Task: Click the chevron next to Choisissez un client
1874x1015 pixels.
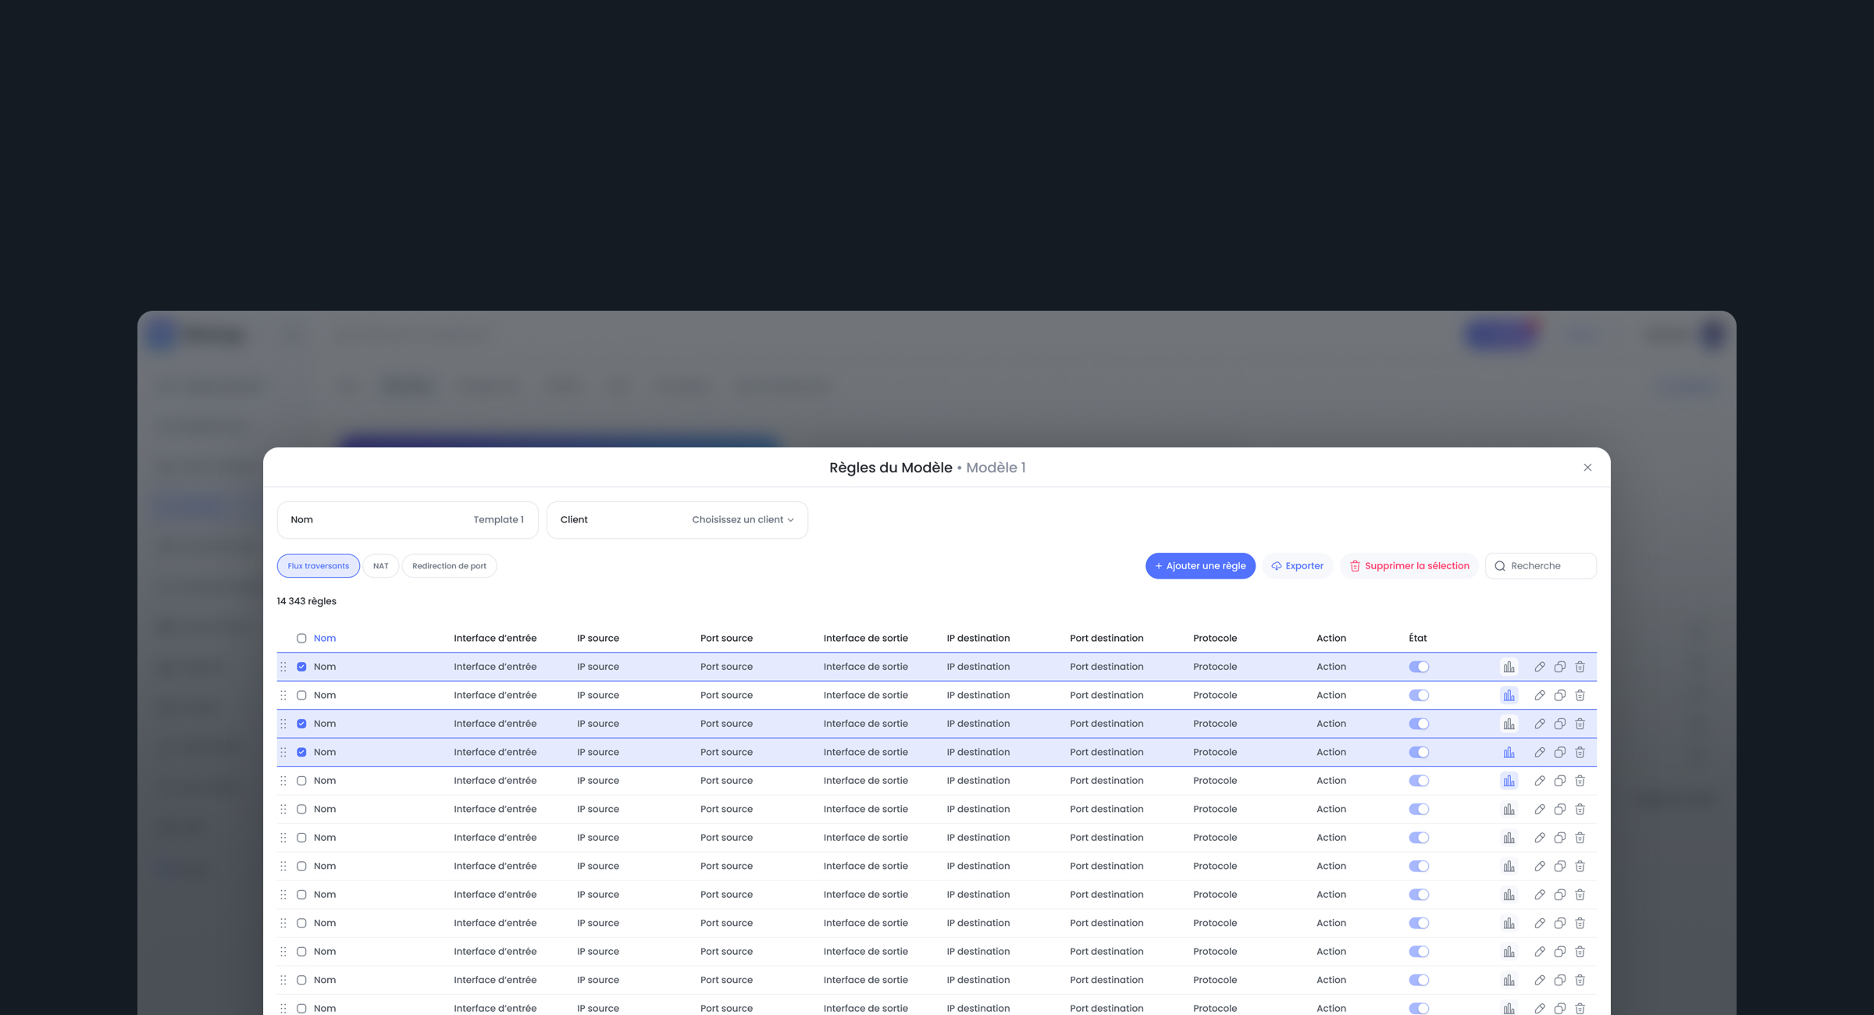Action: click(x=790, y=520)
